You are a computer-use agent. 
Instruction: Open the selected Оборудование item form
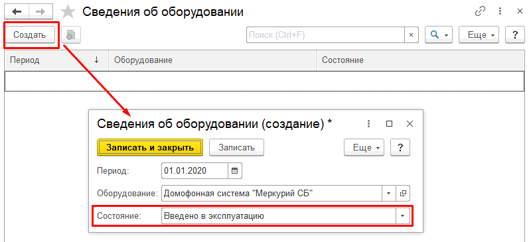(403, 193)
